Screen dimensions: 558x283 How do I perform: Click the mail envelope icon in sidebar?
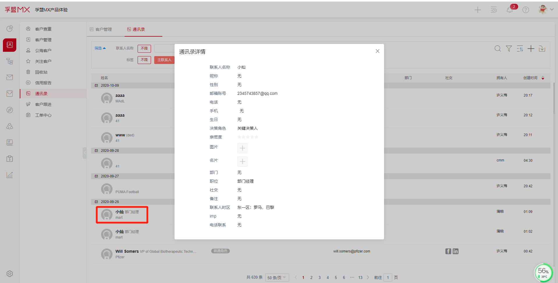click(x=10, y=77)
